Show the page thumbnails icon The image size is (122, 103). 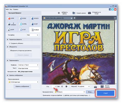(102, 87)
